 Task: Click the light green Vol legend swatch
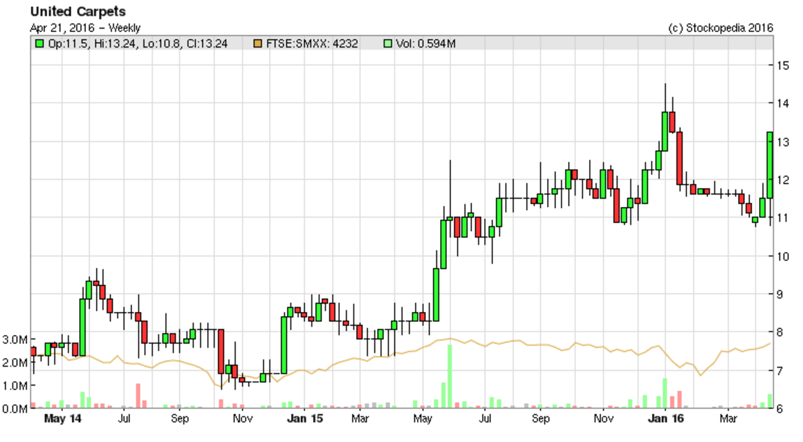388,43
